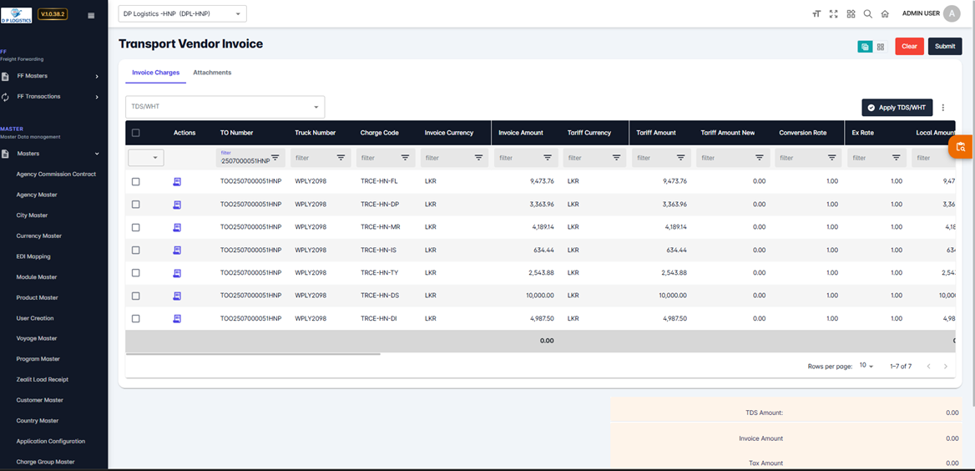
Task: Click the font size icon in header
Action: pyautogui.click(x=816, y=14)
